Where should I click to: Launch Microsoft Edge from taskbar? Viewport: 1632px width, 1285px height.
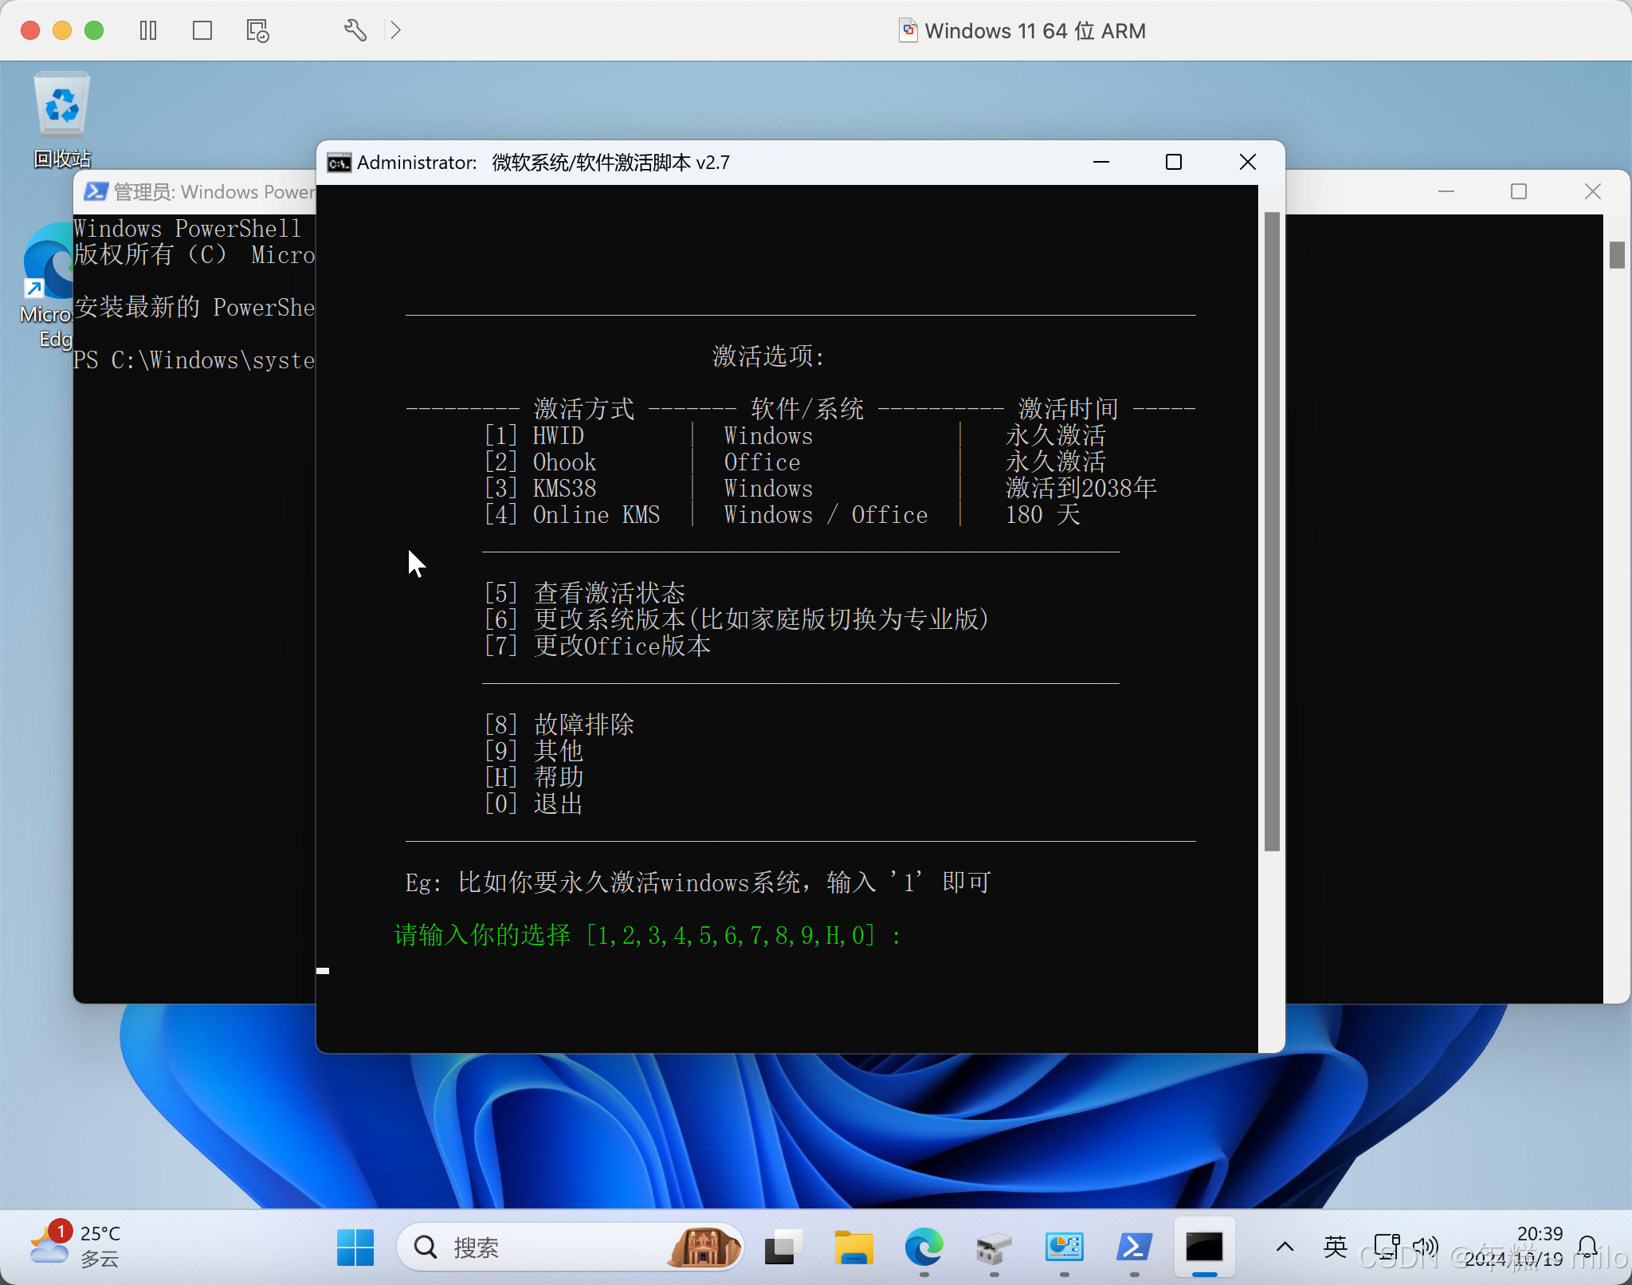tap(924, 1247)
